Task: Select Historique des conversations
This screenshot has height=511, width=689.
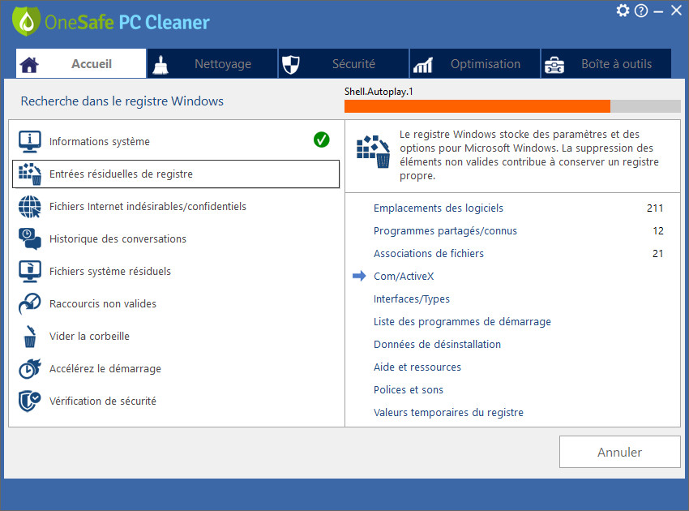Action: 176,238
